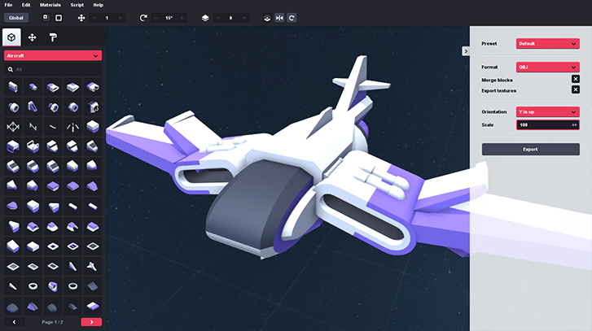Screen dimensions: 592x331
Task: Click the layers stack icon in toolbar
Action: (x=205, y=17)
